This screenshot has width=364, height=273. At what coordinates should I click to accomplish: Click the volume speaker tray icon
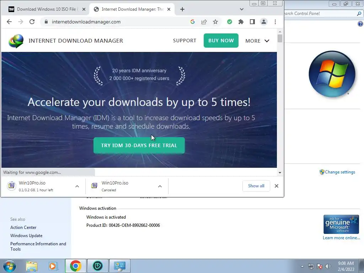(328, 266)
